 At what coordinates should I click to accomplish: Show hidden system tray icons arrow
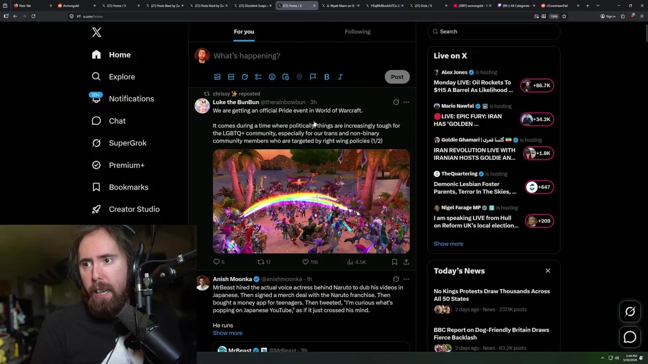(x=602, y=358)
